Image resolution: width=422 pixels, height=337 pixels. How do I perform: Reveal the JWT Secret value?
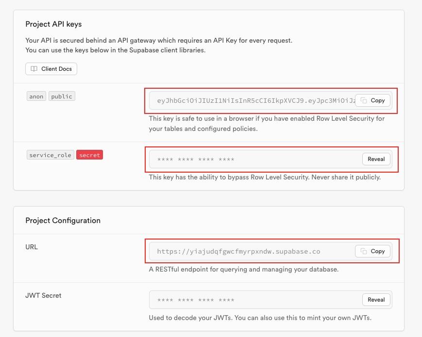376,300
